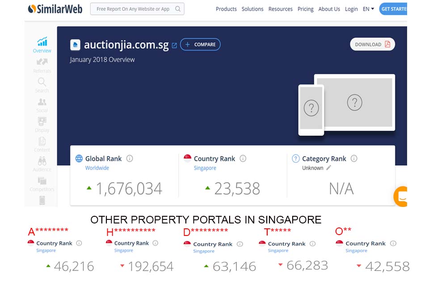Click info icon for O** Country Rank

pos(393,243)
